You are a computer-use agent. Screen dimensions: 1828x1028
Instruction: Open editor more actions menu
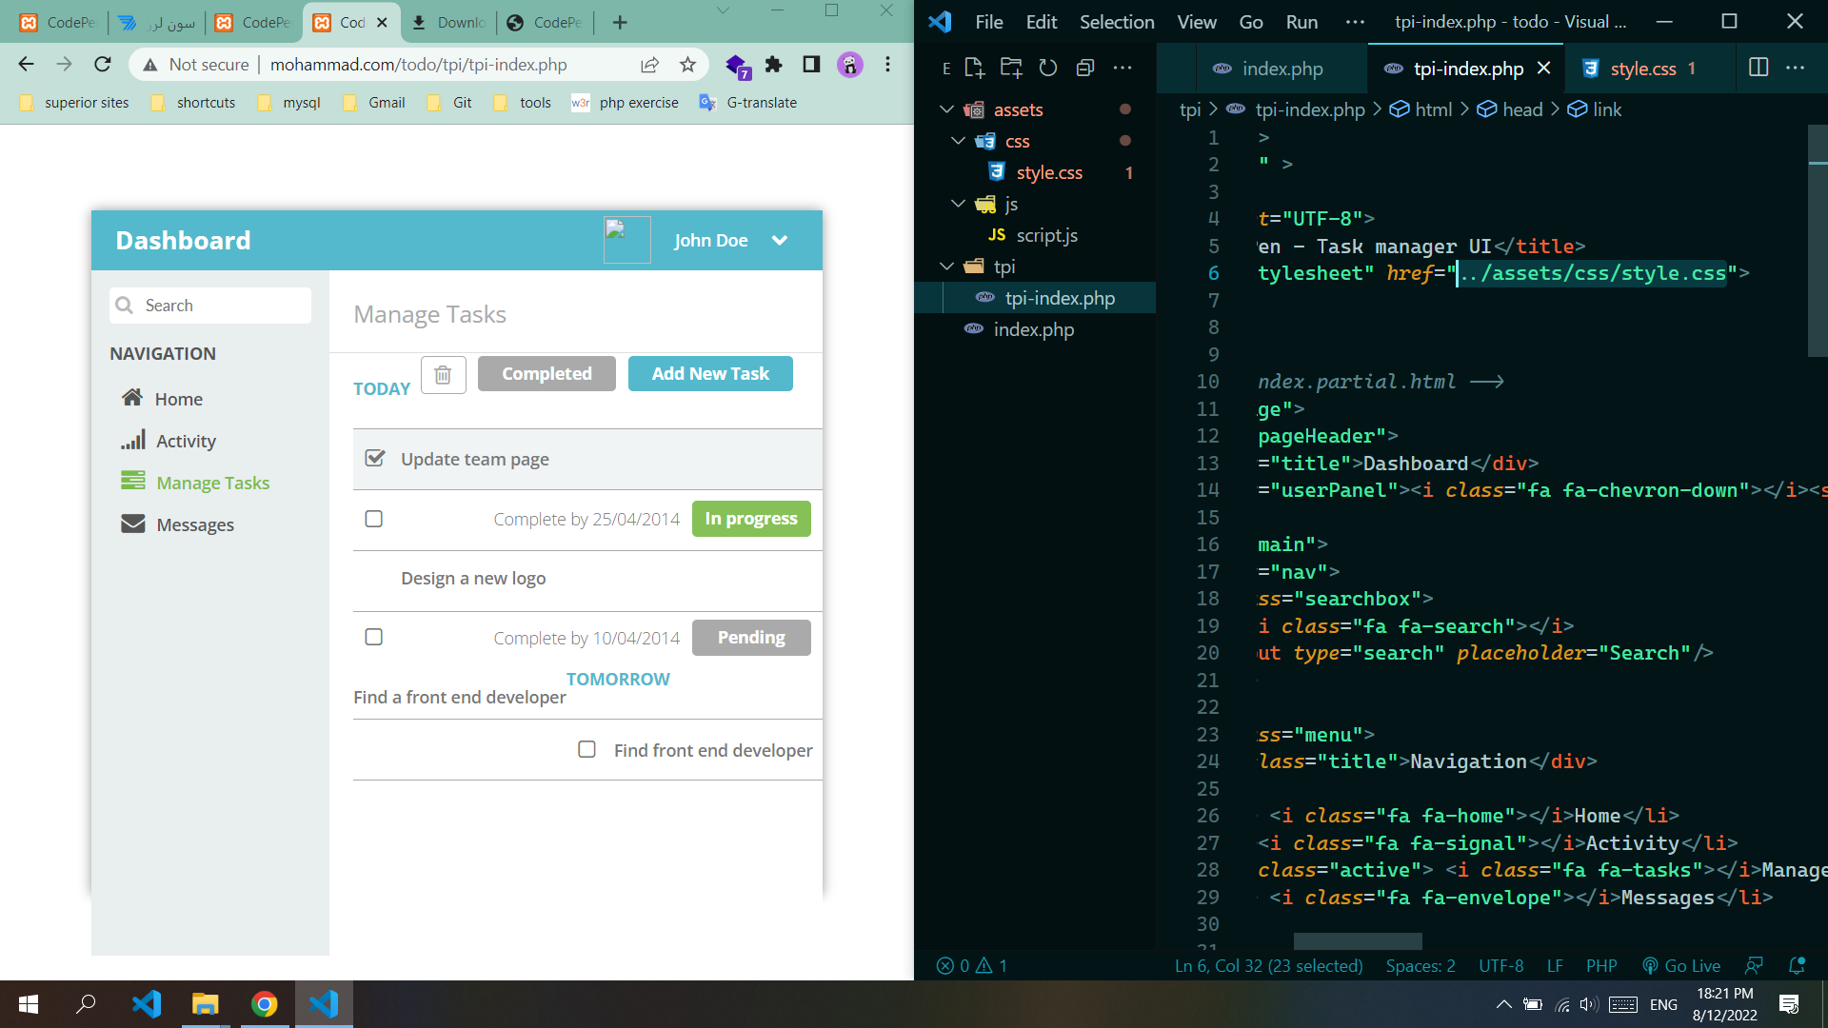tap(1796, 68)
